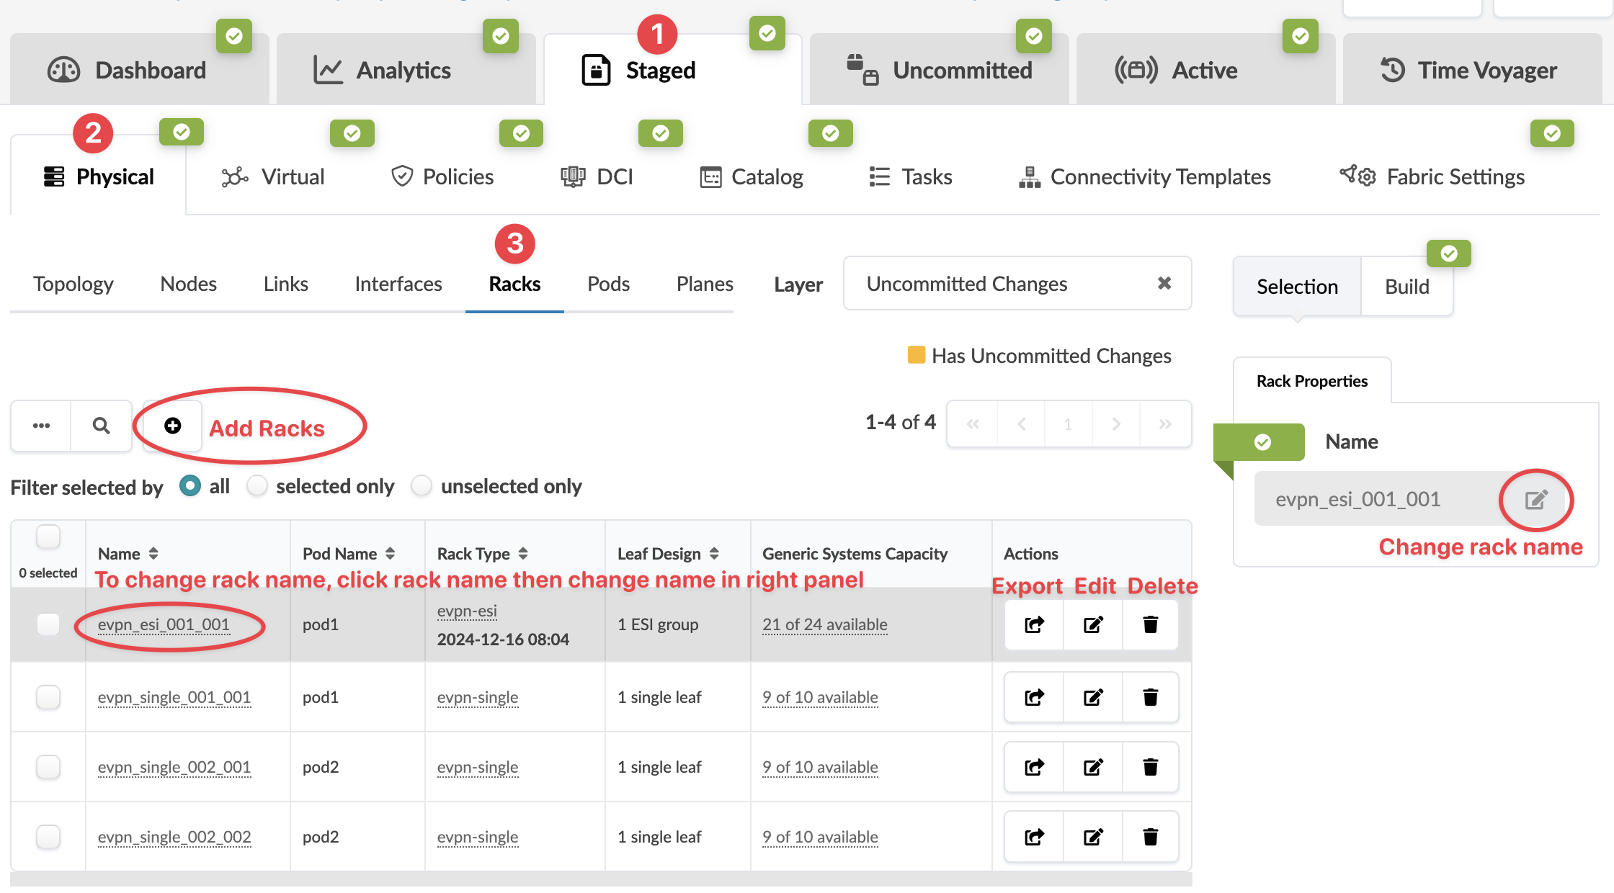Delete rack evpn_single_002_001
Viewport: 1614px width, 893px height.
[1150, 767]
